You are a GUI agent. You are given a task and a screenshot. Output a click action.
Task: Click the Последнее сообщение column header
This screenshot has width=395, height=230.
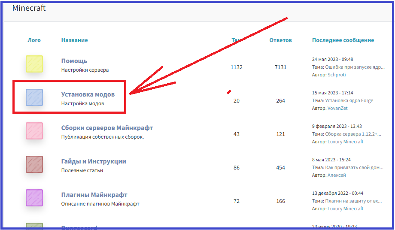343,40
